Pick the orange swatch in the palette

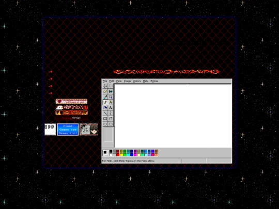156,155
